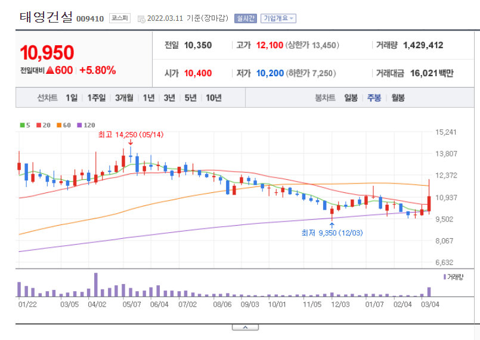Select the 1주일 line chart tab
Image resolution: width=480 pixels, height=340 pixels.
tap(97, 98)
